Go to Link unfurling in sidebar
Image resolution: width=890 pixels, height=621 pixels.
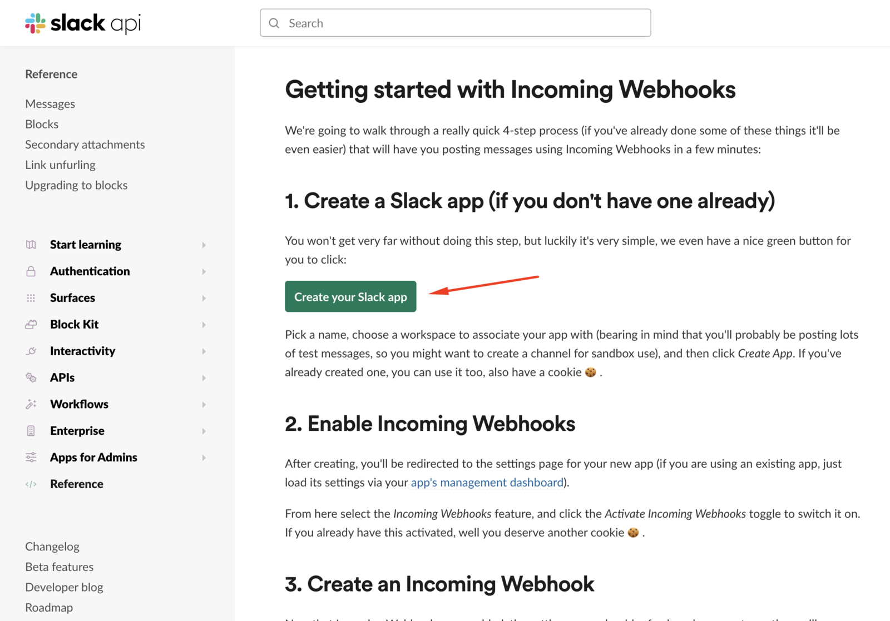click(60, 165)
